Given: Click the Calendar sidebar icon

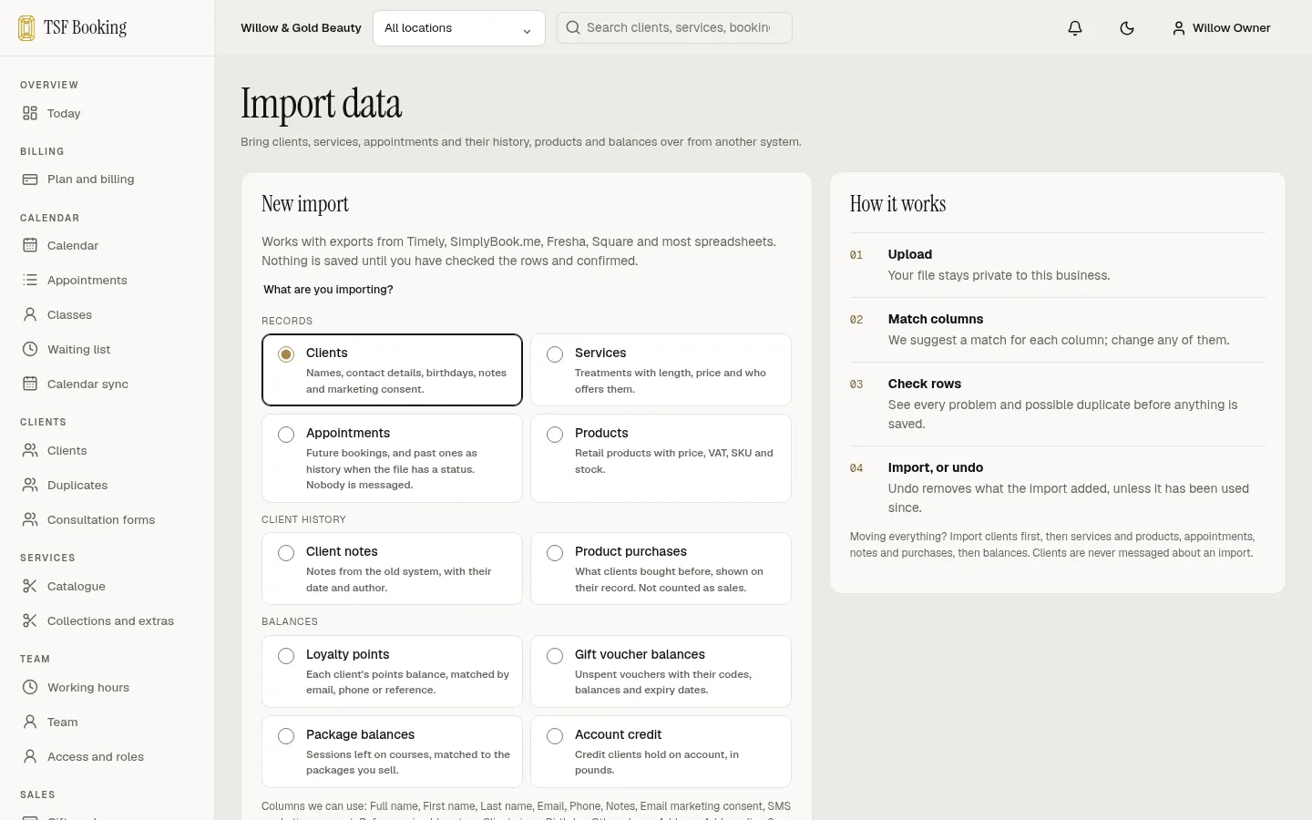Looking at the screenshot, I should coord(30,245).
